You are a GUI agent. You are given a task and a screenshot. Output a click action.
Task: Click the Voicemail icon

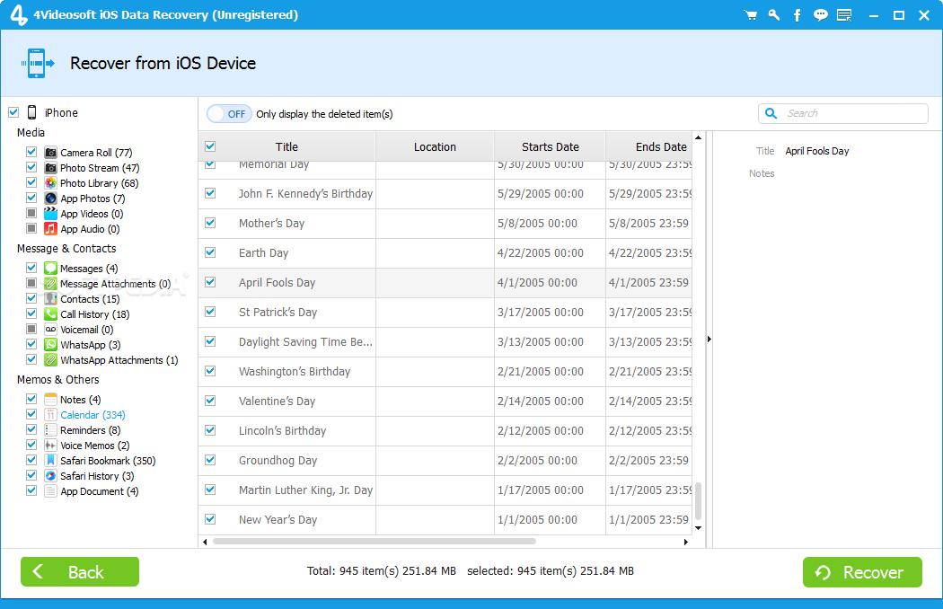tap(50, 329)
